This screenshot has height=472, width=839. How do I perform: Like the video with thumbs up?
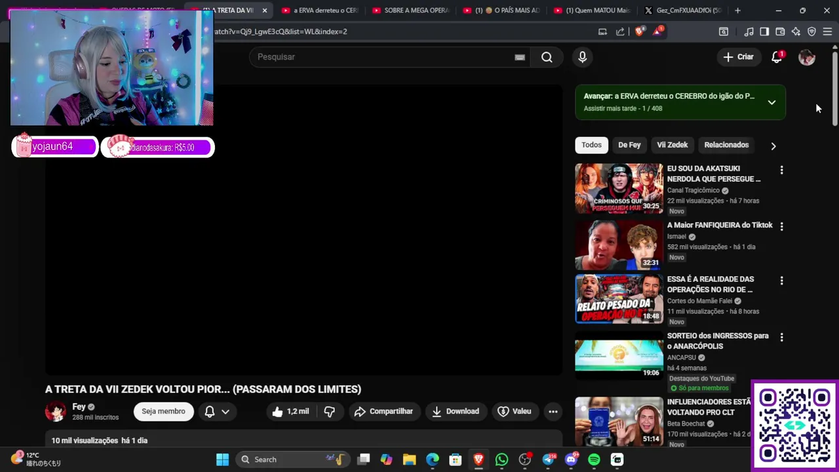tap(290, 412)
